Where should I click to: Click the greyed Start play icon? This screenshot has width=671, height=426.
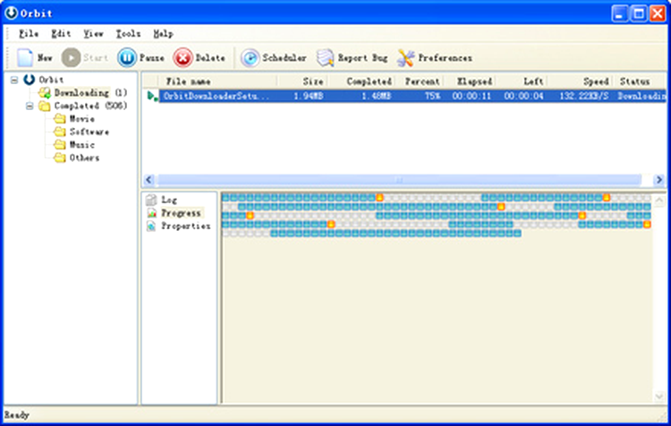coord(71,57)
